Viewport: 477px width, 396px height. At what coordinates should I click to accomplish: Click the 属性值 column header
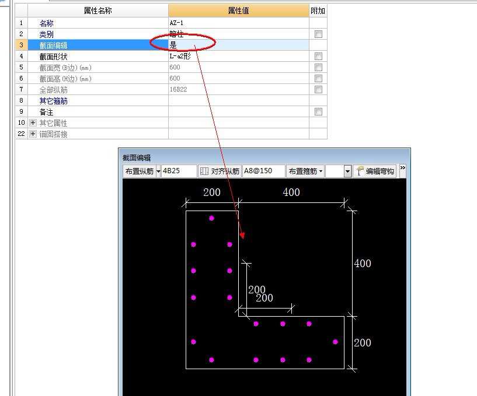coord(238,10)
